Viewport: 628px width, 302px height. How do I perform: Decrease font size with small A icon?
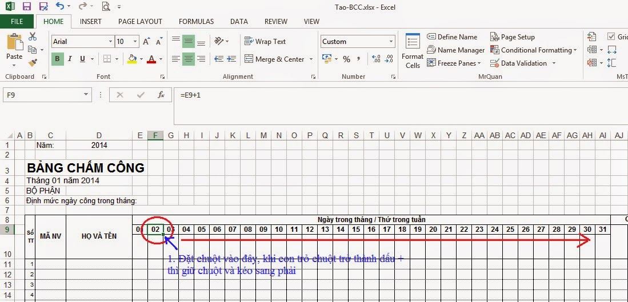click(x=159, y=42)
